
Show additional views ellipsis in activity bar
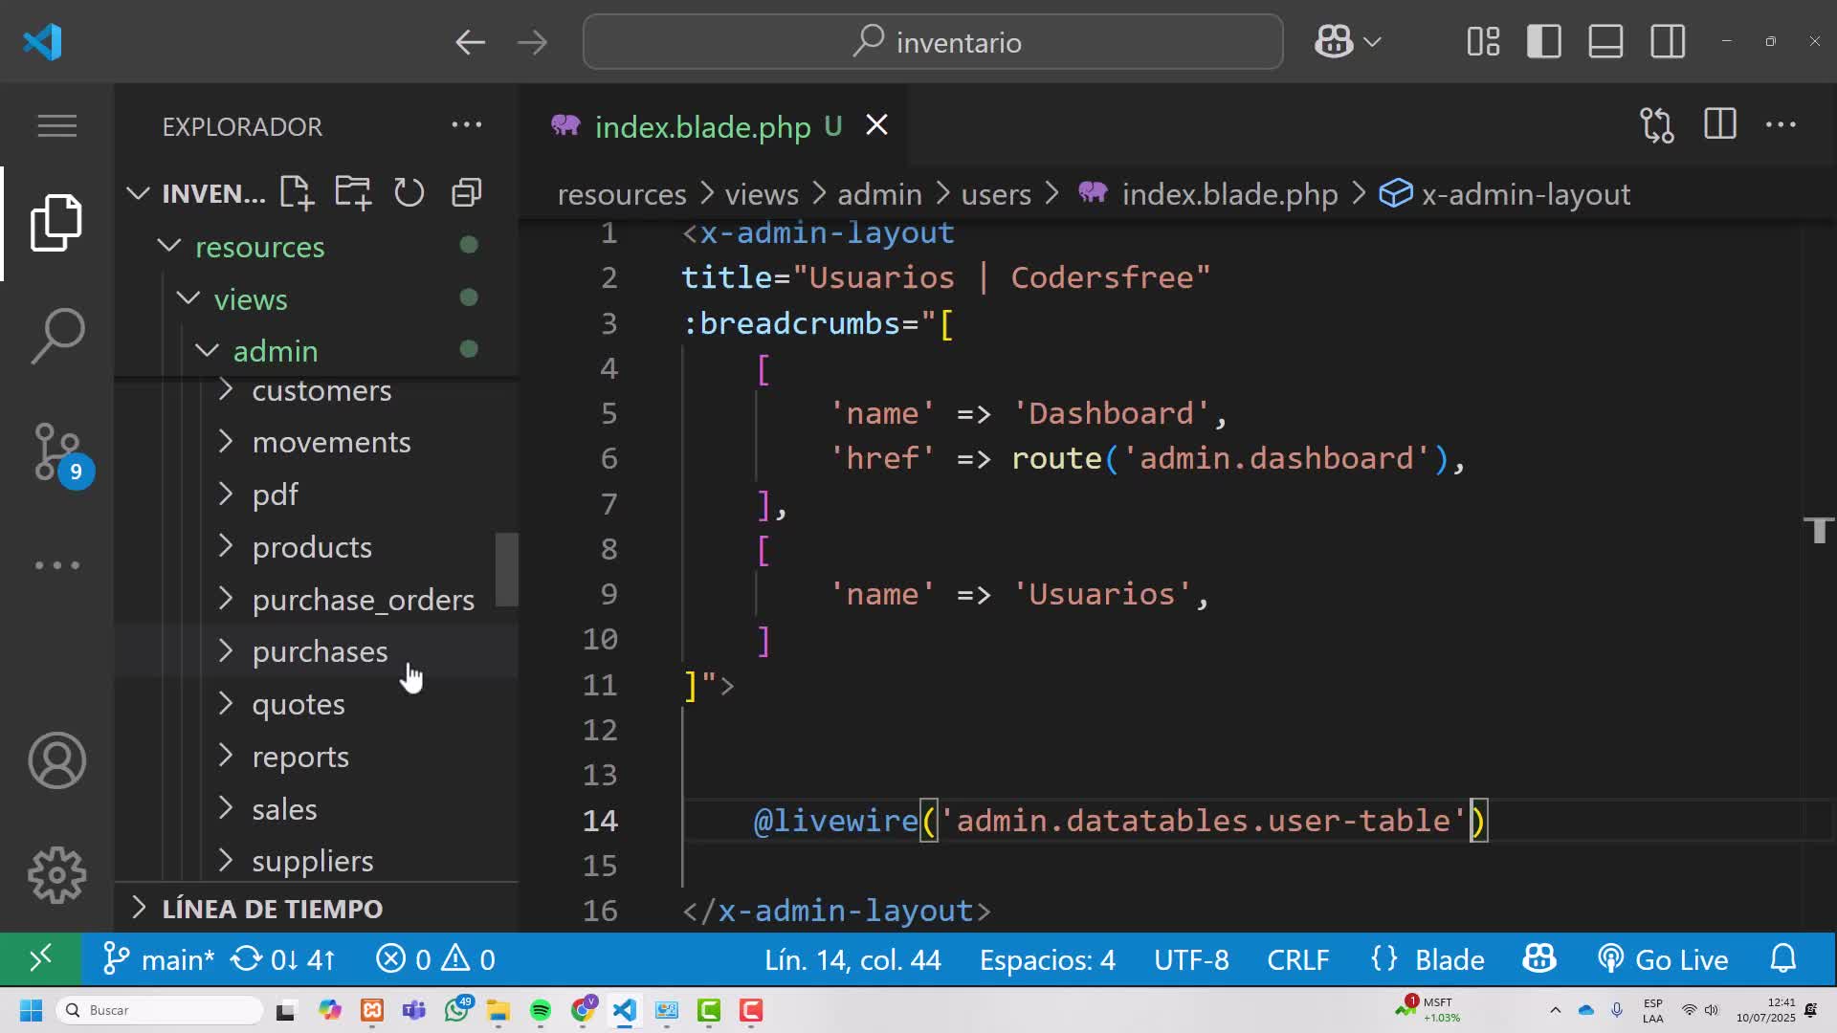pyautogui.click(x=56, y=565)
